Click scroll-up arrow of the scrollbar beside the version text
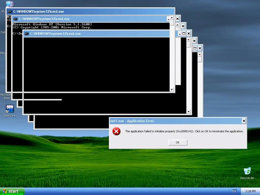260x195 pixels. 172,18
